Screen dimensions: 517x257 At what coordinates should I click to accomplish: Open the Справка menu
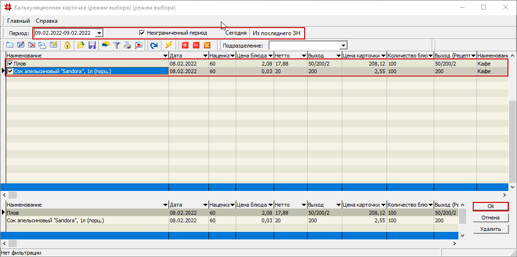(x=47, y=21)
